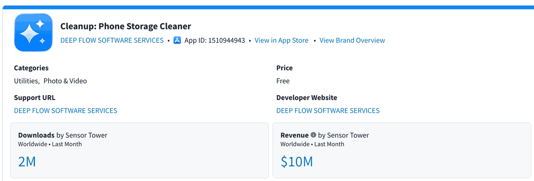Click Worldwide • Last Month under Revenue

[312, 144]
